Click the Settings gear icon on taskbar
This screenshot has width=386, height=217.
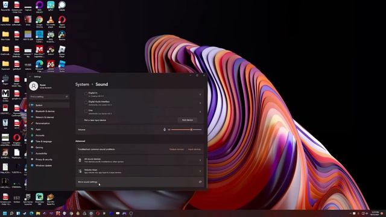pyautogui.click(x=91, y=213)
